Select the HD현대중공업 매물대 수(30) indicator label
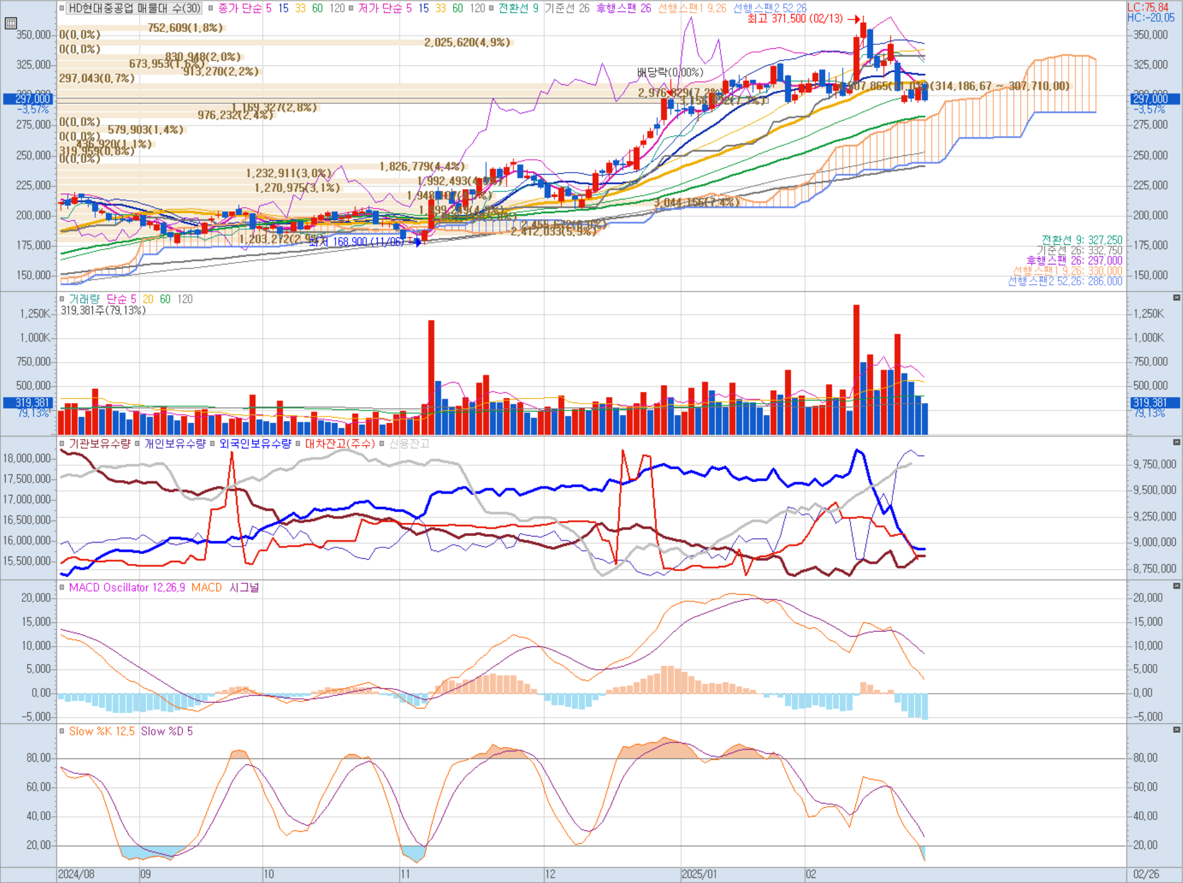The height and width of the screenshot is (883, 1183). click(x=135, y=8)
